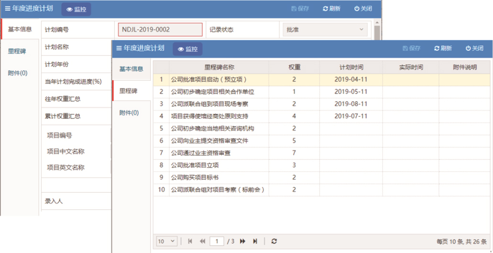Click 关闭 in front window header
This screenshot has height=253, width=493.
point(474,48)
